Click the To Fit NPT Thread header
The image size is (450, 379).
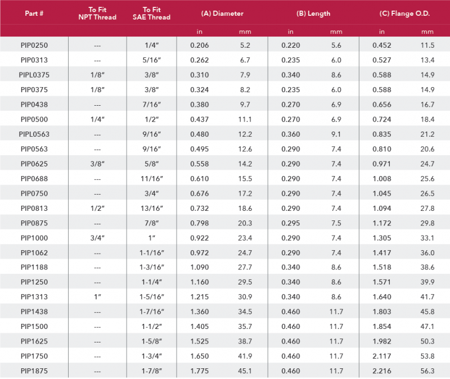[x=97, y=13]
